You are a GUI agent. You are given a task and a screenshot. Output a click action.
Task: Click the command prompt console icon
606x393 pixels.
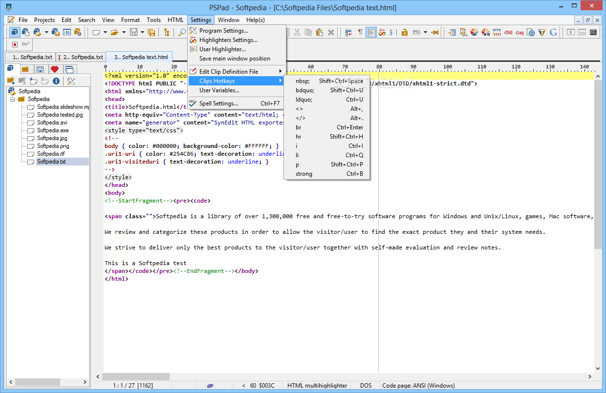point(593,32)
